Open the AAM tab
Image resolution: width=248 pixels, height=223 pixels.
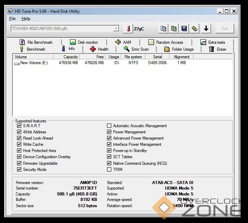[123, 42]
